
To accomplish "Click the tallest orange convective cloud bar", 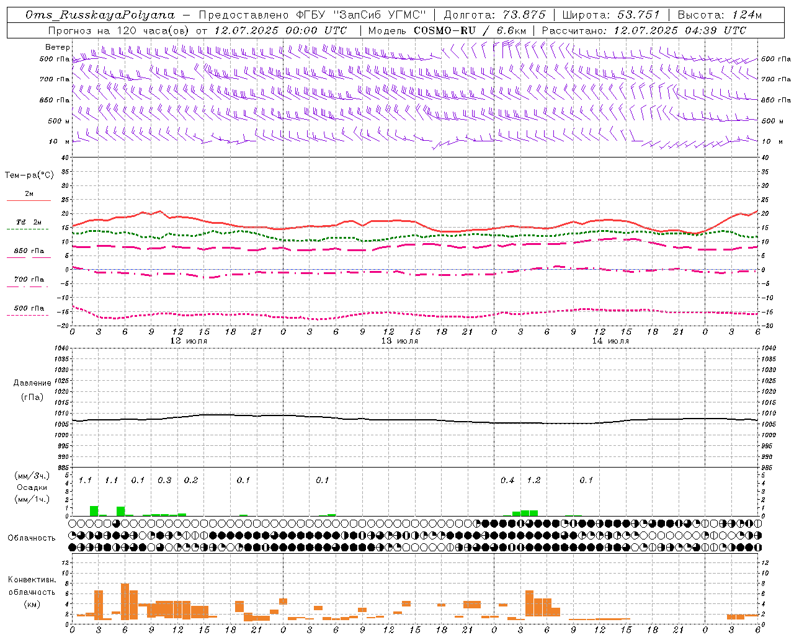I will tap(125, 602).
